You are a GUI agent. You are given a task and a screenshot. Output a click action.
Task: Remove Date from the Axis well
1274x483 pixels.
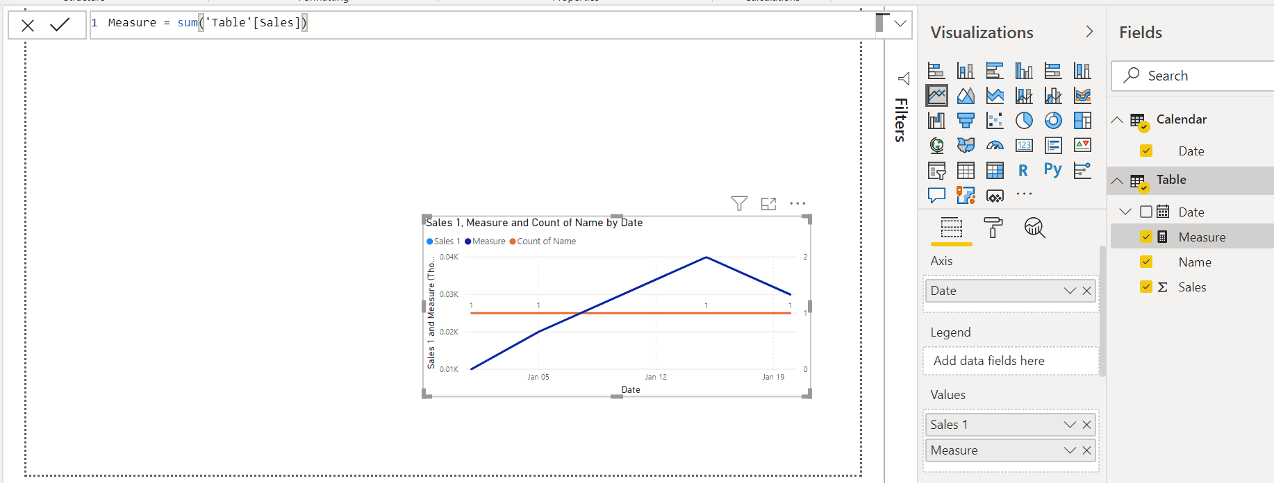1087,291
